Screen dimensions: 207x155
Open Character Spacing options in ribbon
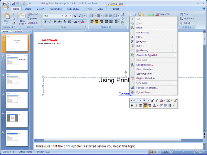pos(70,22)
